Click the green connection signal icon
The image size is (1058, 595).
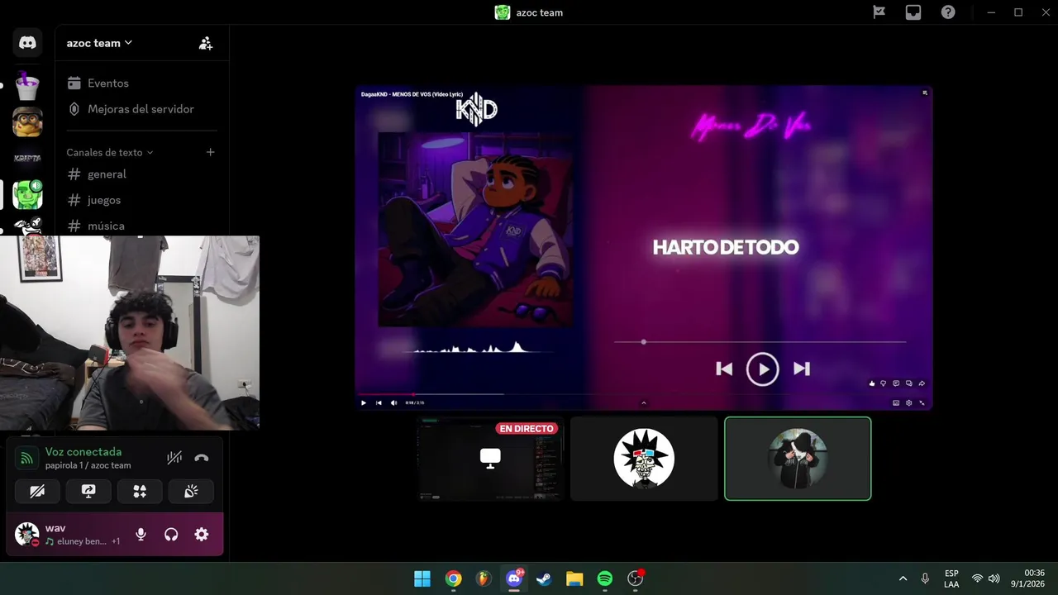pos(26,458)
